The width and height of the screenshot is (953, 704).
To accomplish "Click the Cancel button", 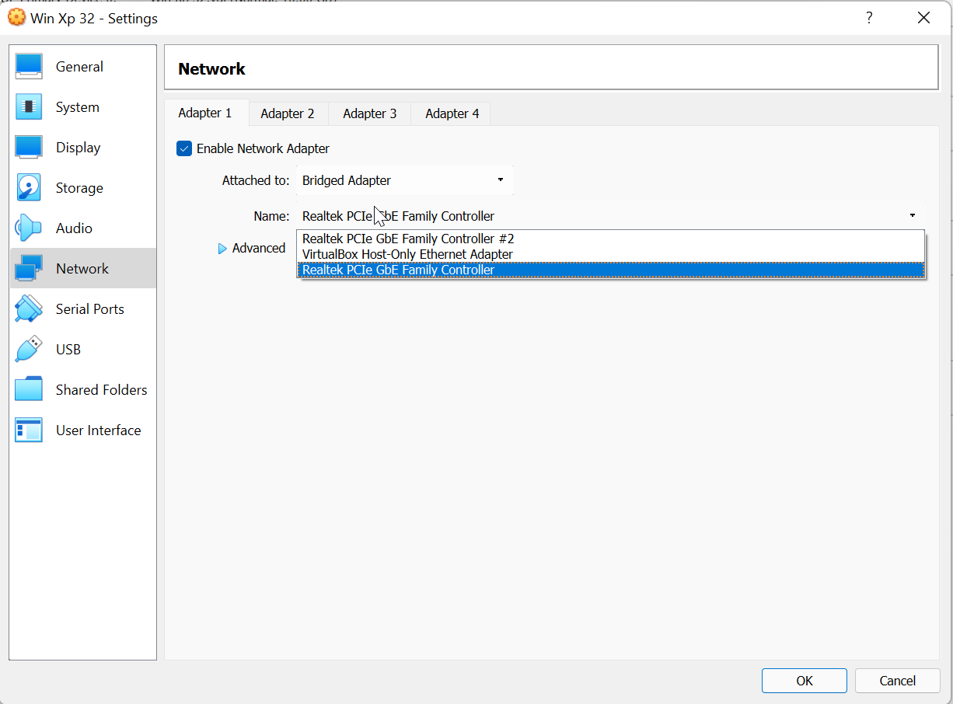I will point(898,681).
